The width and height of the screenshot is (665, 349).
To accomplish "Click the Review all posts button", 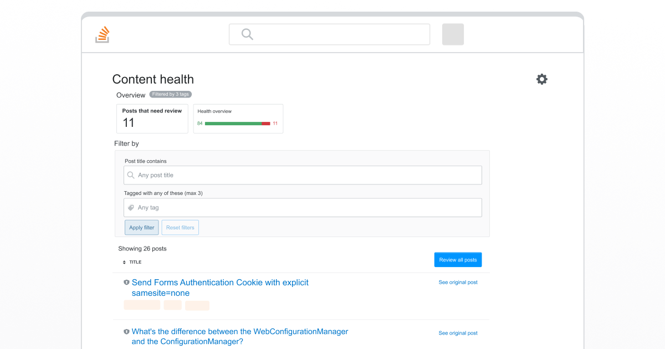I will click(458, 260).
